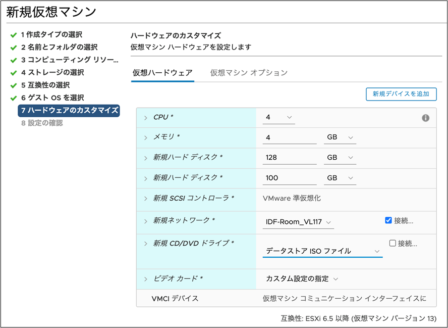Expand the メモリ row
This screenshot has height=328, width=448.
click(146, 137)
